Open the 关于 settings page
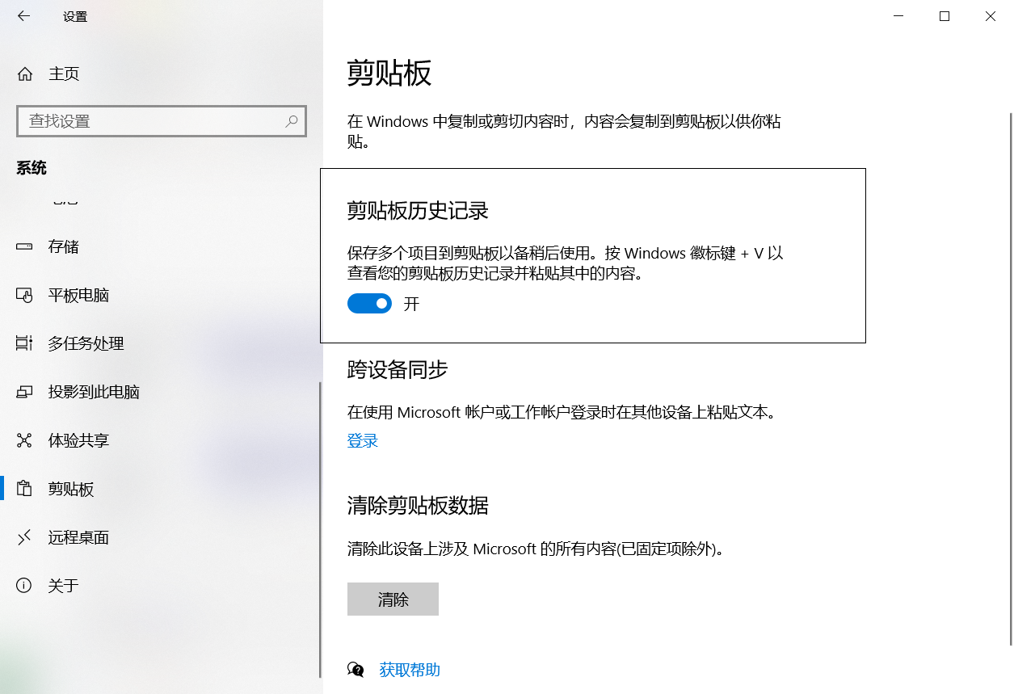Image resolution: width=1014 pixels, height=694 pixels. pyautogui.click(x=64, y=586)
